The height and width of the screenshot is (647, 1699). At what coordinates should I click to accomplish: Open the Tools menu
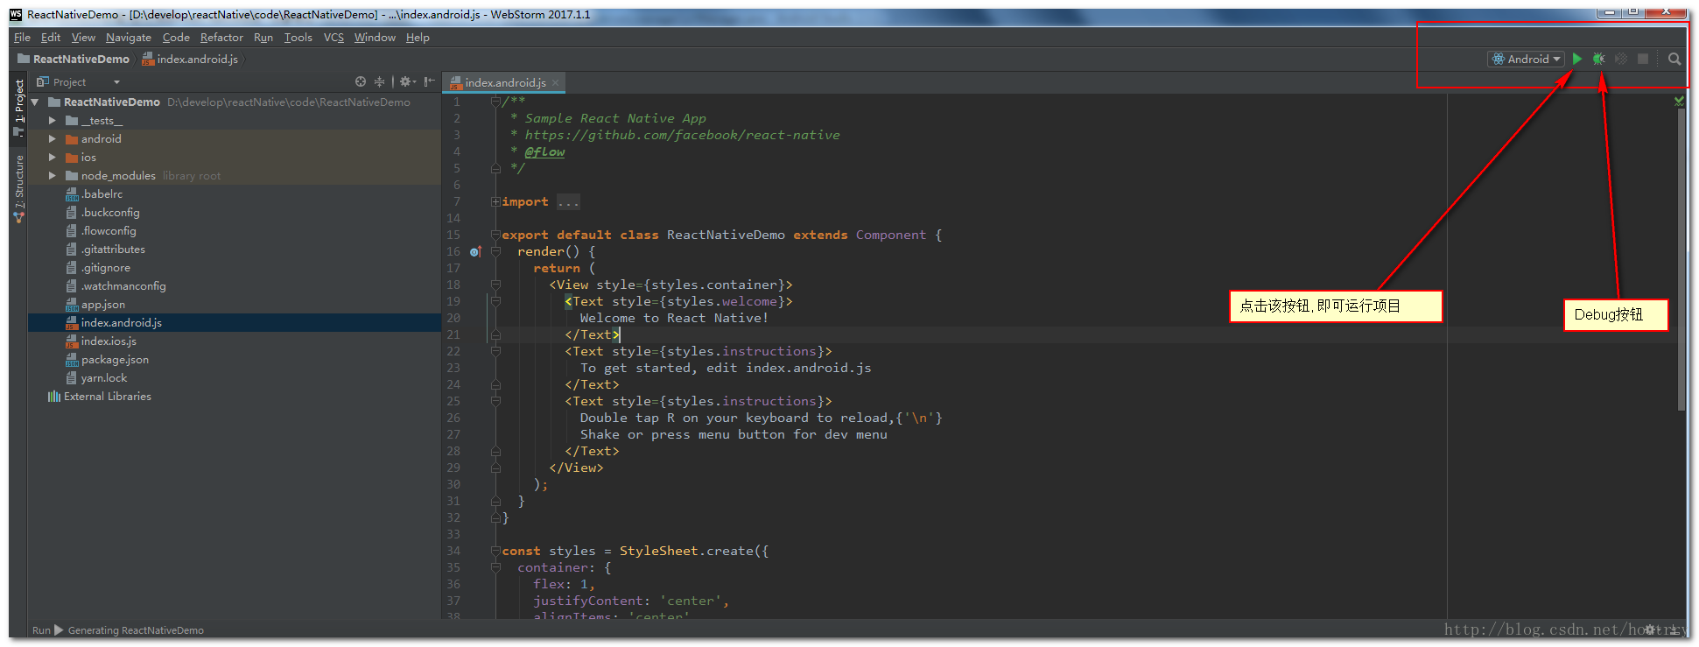coord(298,38)
